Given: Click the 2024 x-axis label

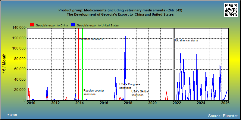Looking at the screenshot, I should coord(201,103).
